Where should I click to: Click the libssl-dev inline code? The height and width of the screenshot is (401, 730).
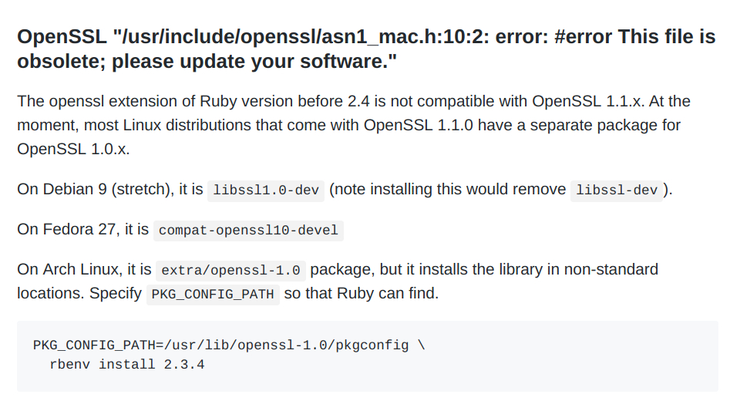617,190
